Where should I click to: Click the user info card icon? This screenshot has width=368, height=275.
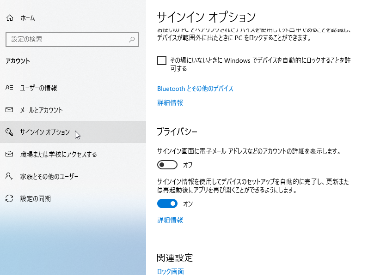click(x=9, y=88)
